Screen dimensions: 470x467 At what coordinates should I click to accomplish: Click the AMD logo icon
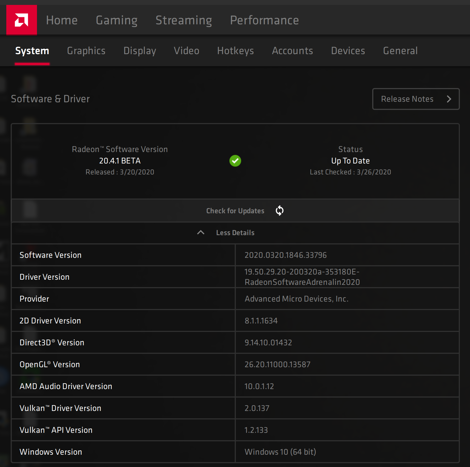click(22, 20)
